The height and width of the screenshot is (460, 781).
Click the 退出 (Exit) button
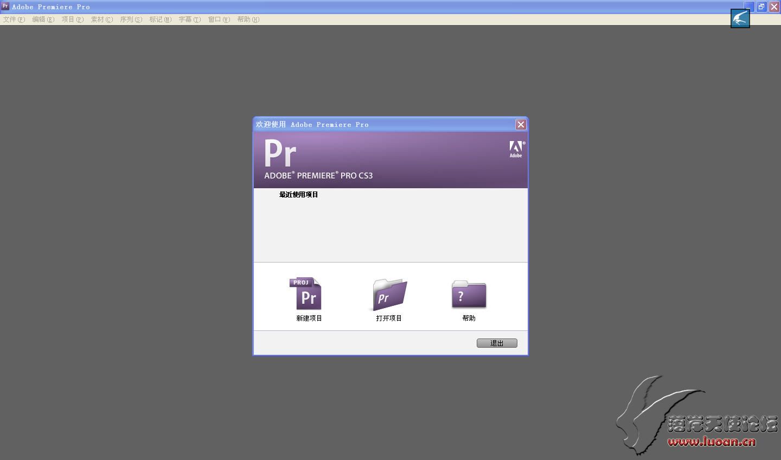(497, 343)
